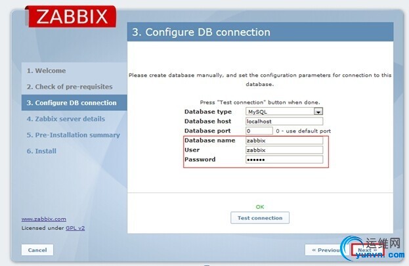Click the 'Database port' label

point(207,131)
